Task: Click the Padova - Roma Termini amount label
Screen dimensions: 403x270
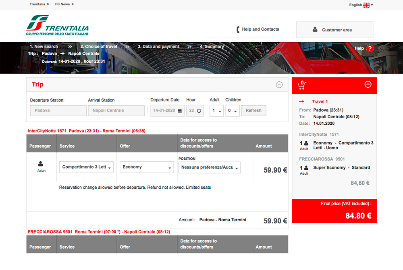Action: point(222,220)
